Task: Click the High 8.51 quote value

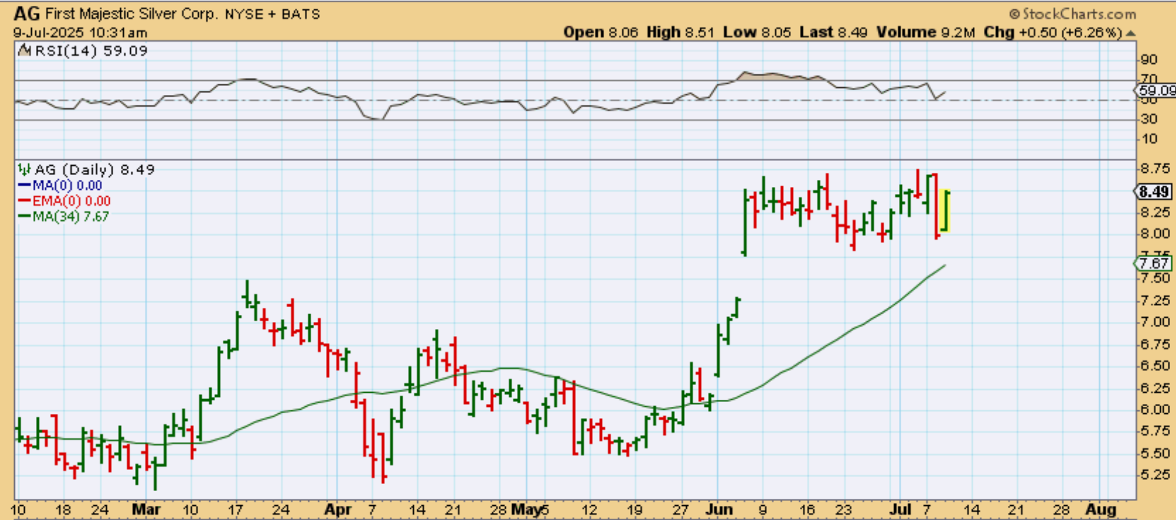Action: (x=680, y=32)
